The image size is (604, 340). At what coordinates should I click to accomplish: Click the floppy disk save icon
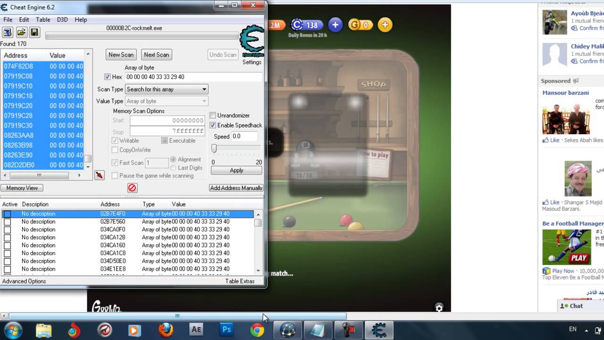[34, 32]
